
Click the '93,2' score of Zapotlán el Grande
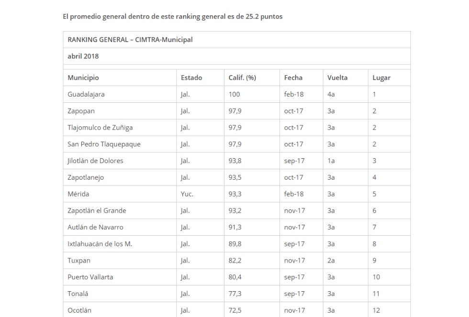[x=235, y=211]
